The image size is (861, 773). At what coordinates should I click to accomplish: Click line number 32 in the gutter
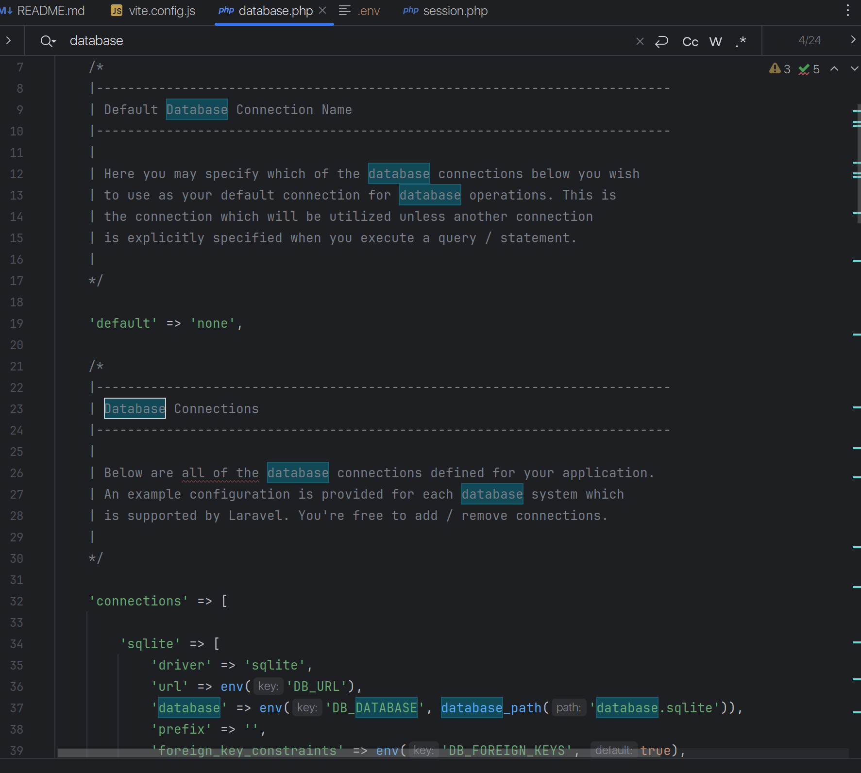click(x=17, y=601)
